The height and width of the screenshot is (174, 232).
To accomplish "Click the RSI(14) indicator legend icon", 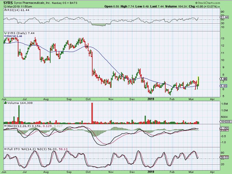I will [x=5, y=10].
